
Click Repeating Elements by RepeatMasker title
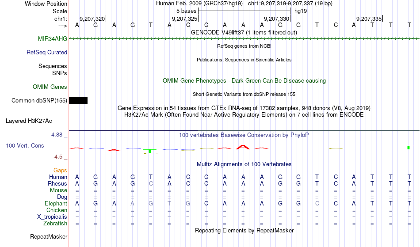click(244, 230)
